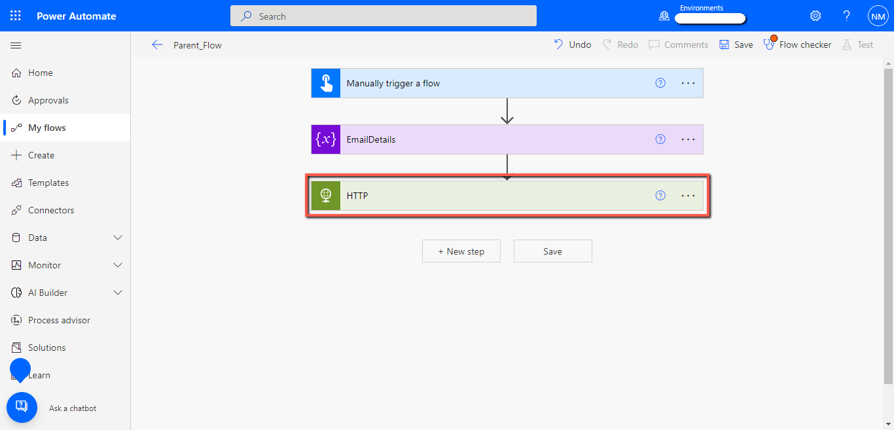The height and width of the screenshot is (430, 894).
Task: Click Test in the toolbar
Action: click(857, 45)
